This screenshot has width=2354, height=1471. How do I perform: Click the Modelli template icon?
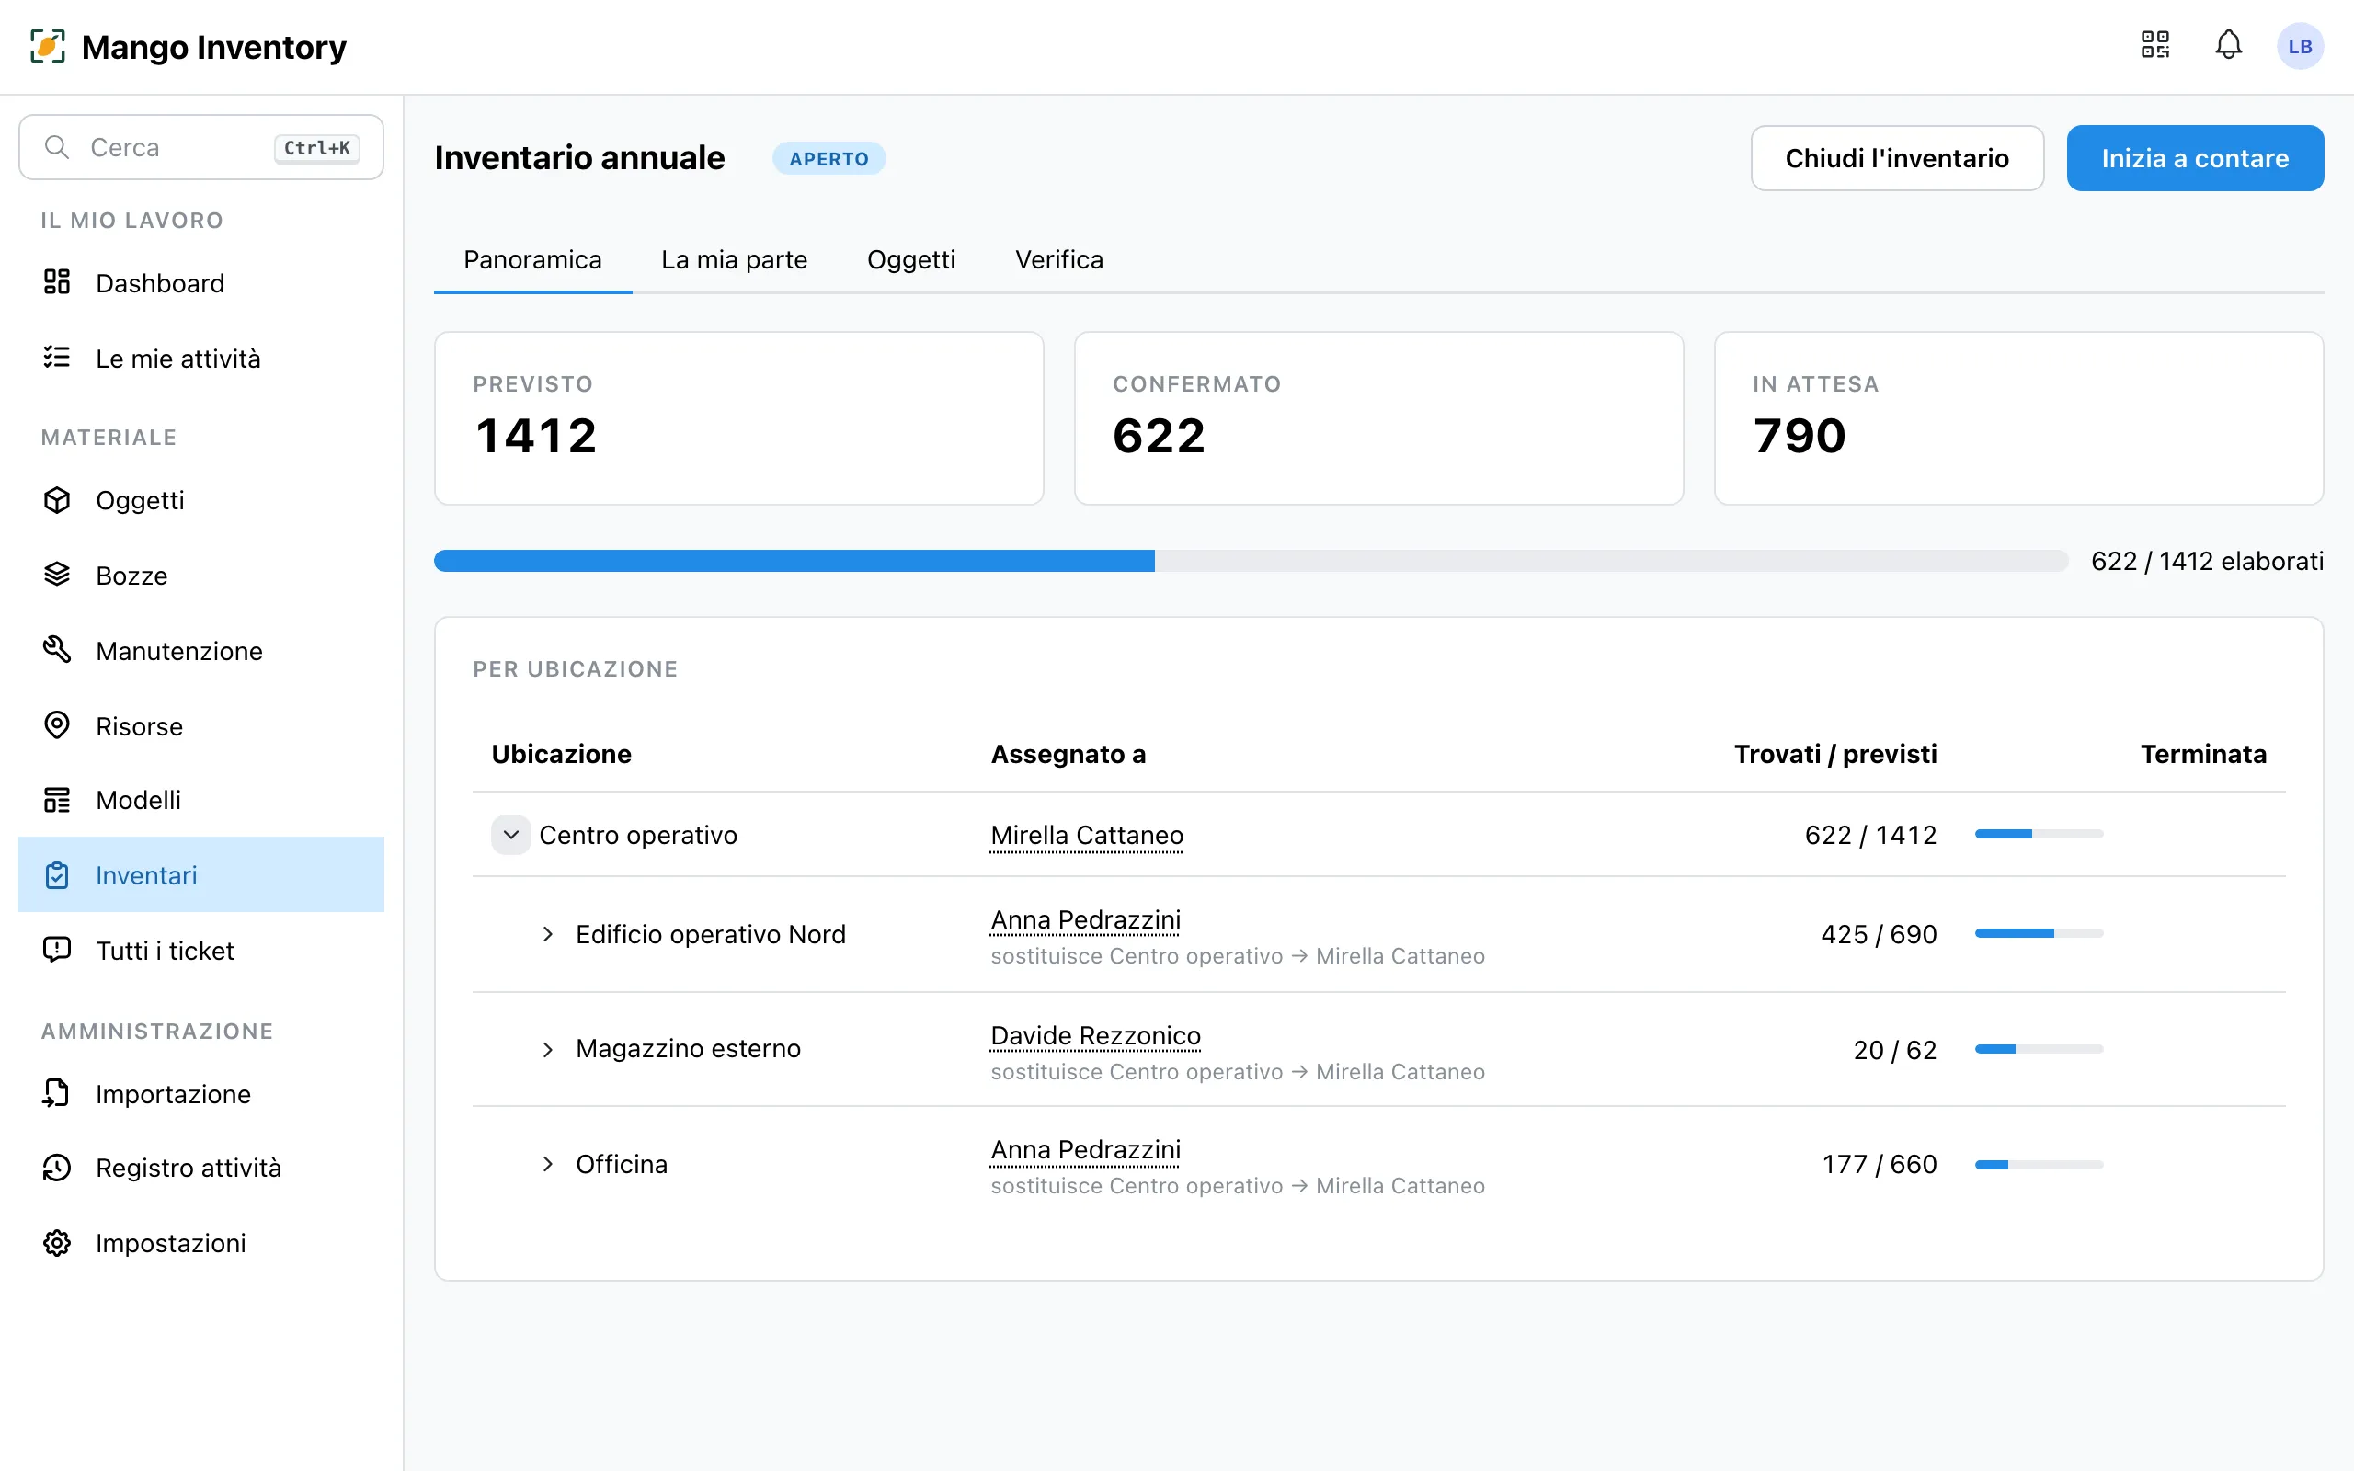point(56,800)
